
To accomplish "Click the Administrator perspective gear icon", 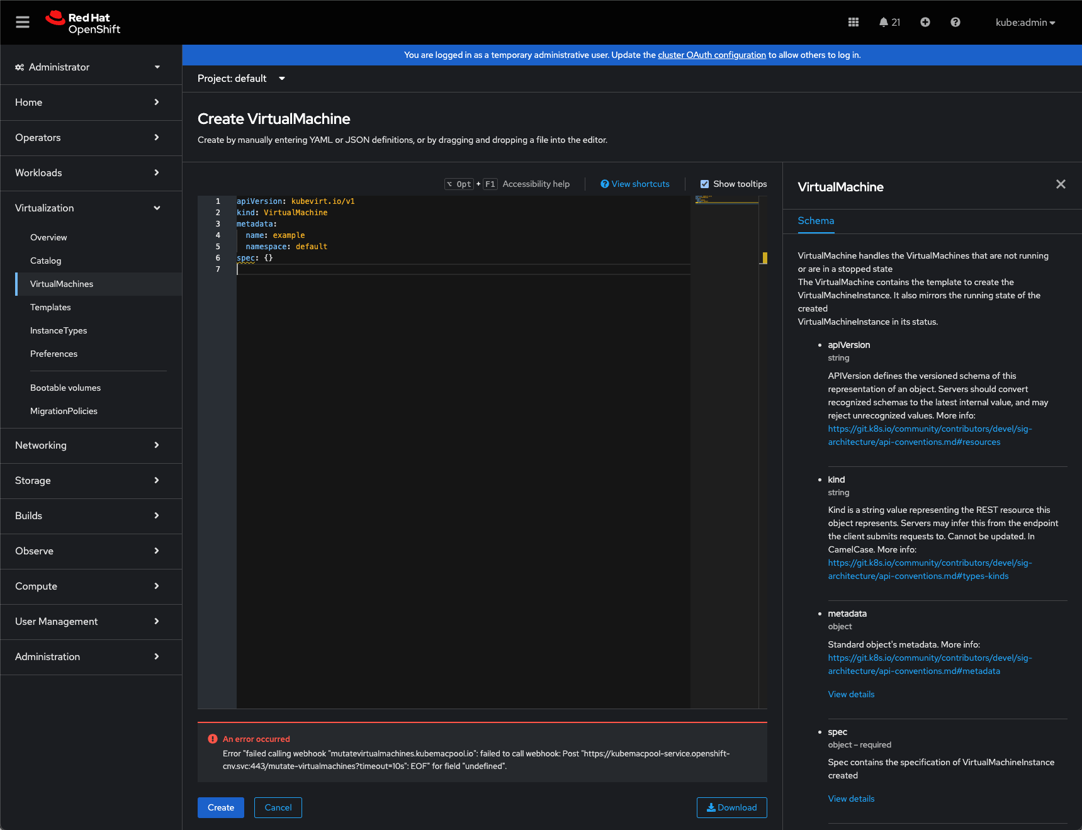I will [x=20, y=67].
